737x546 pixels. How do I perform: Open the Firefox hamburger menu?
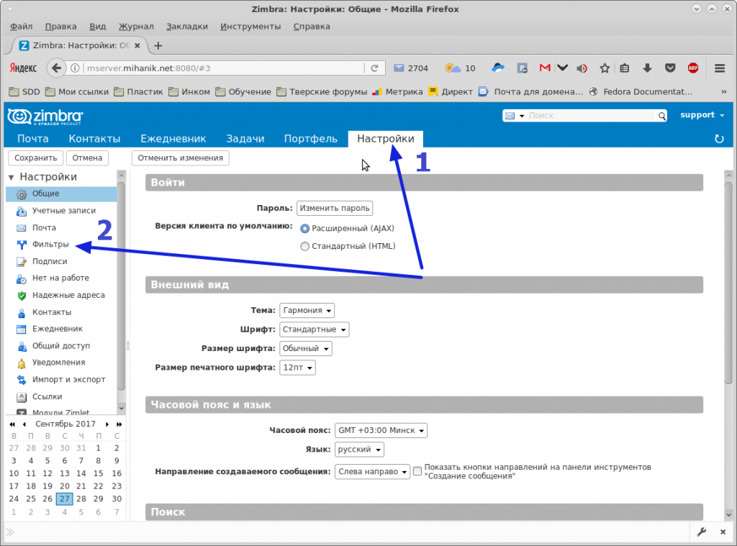click(720, 68)
